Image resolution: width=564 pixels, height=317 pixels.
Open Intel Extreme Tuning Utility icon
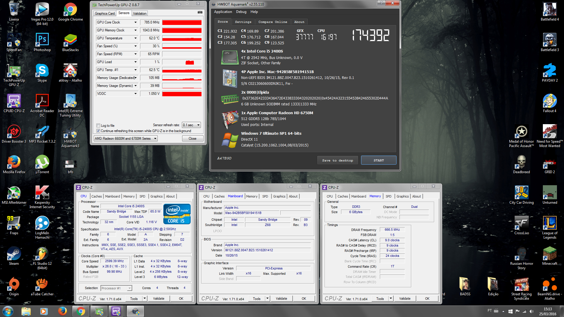[70, 105]
